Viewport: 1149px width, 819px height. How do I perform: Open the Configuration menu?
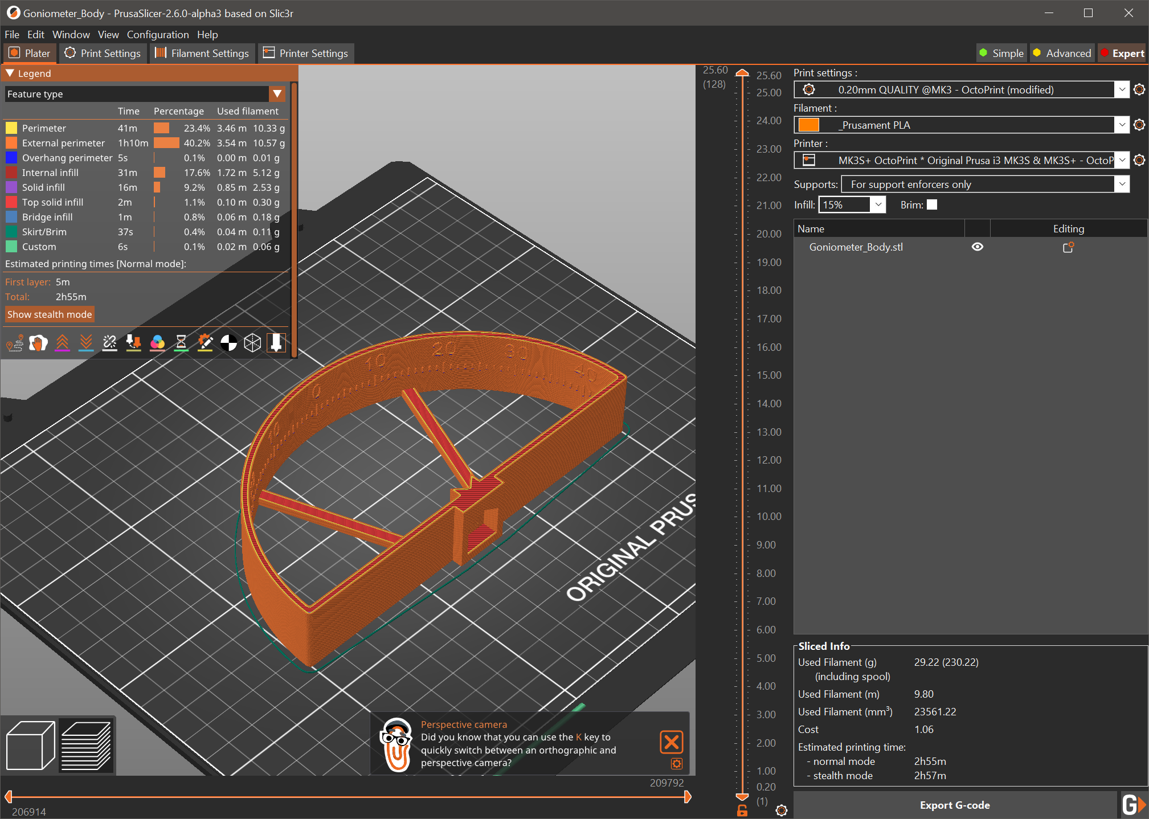[x=158, y=34]
